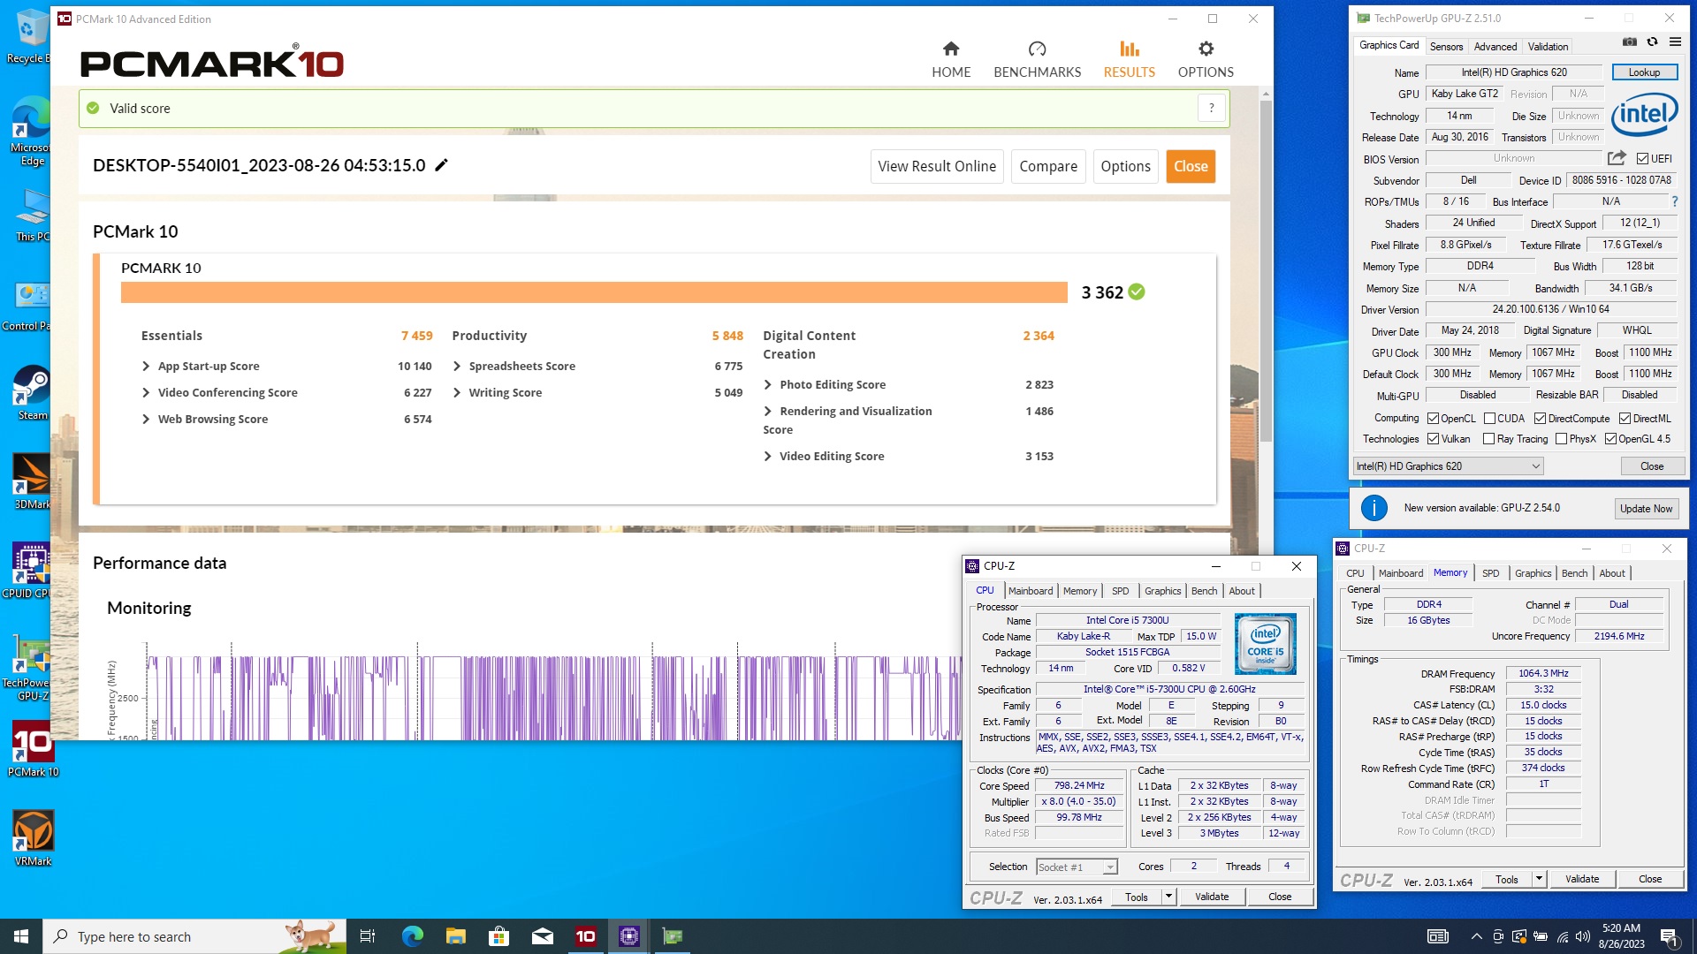
Task: Open the OPTIONS gear in PCMark 10
Action: tap(1206, 59)
